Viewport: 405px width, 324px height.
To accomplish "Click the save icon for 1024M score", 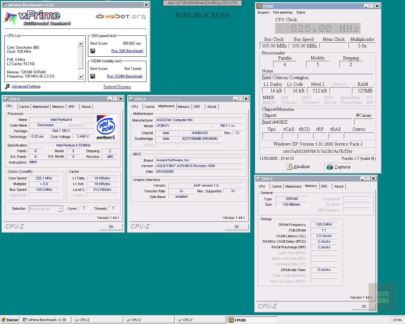I will tap(93, 76).
